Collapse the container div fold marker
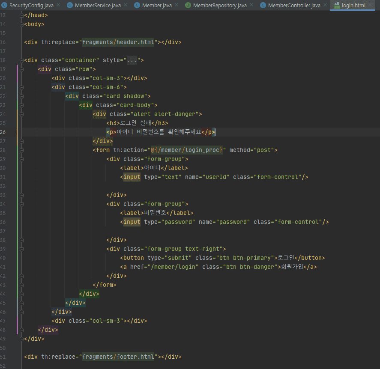The height and width of the screenshot is (369, 380). (x=21, y=60)
